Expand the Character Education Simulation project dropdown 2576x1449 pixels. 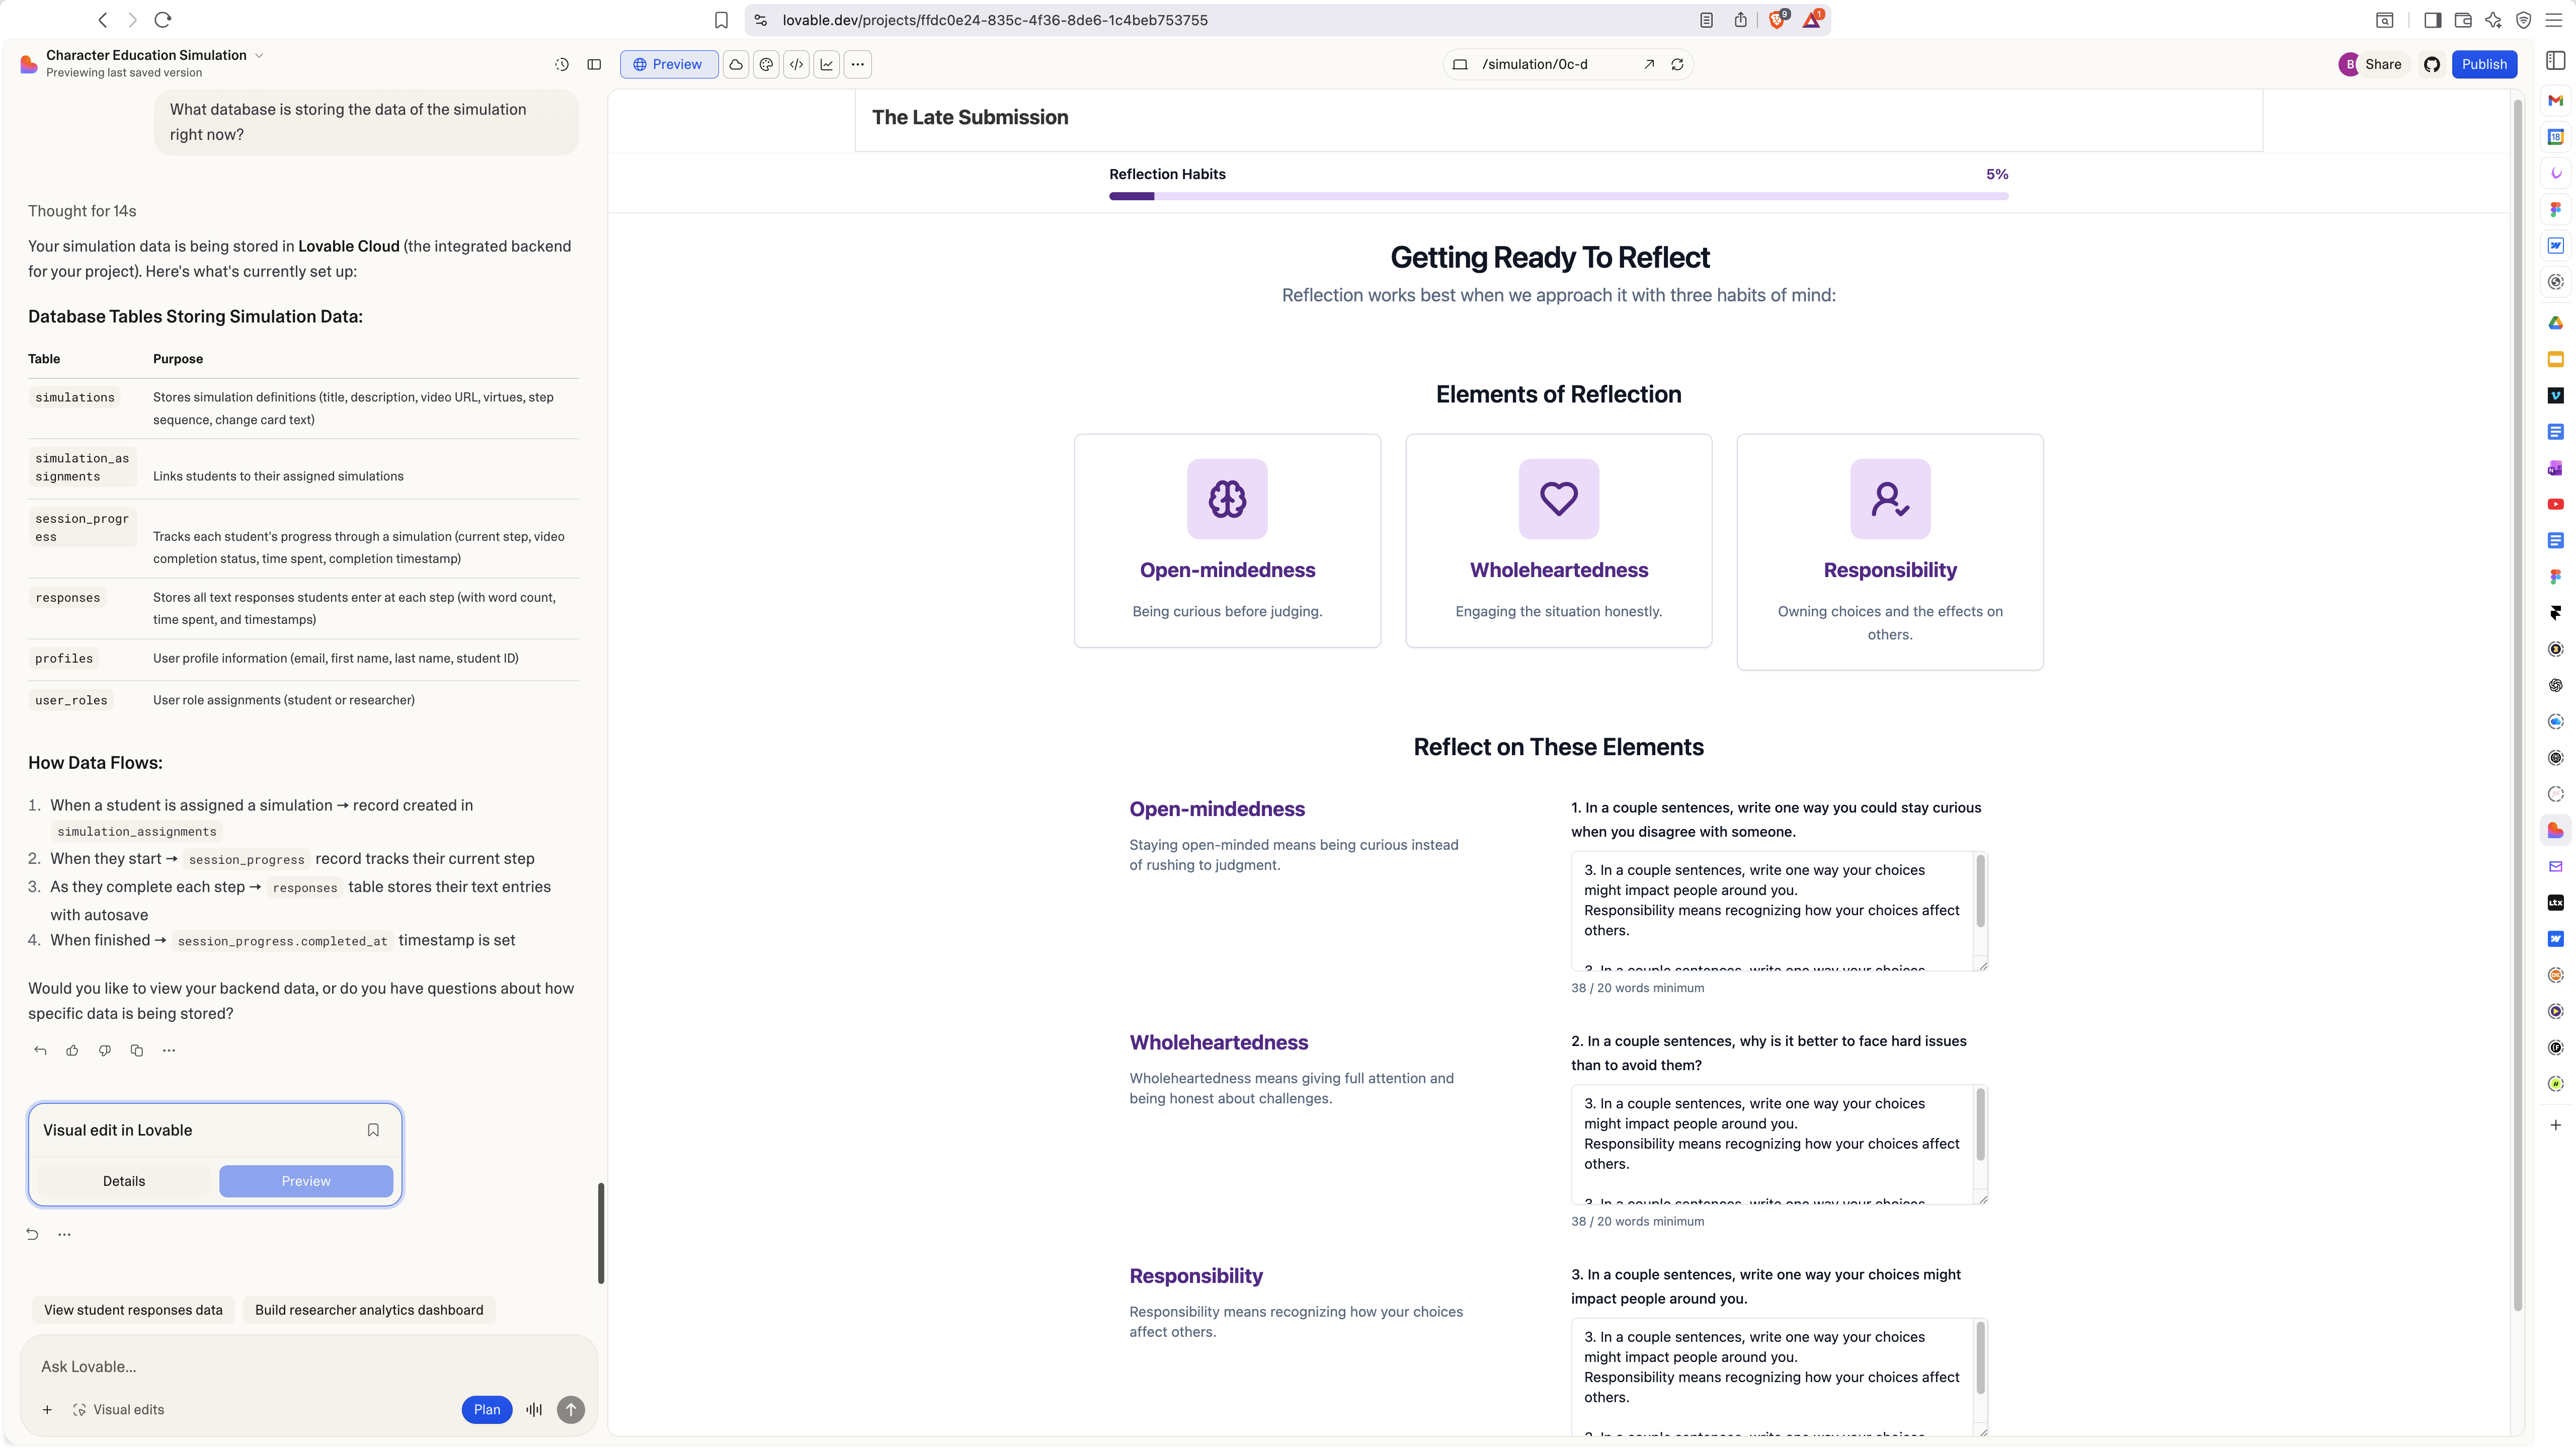tap(259, 55)
